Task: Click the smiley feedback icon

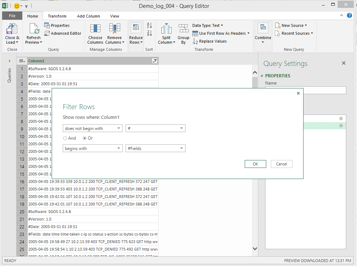Action: [17, 6]
